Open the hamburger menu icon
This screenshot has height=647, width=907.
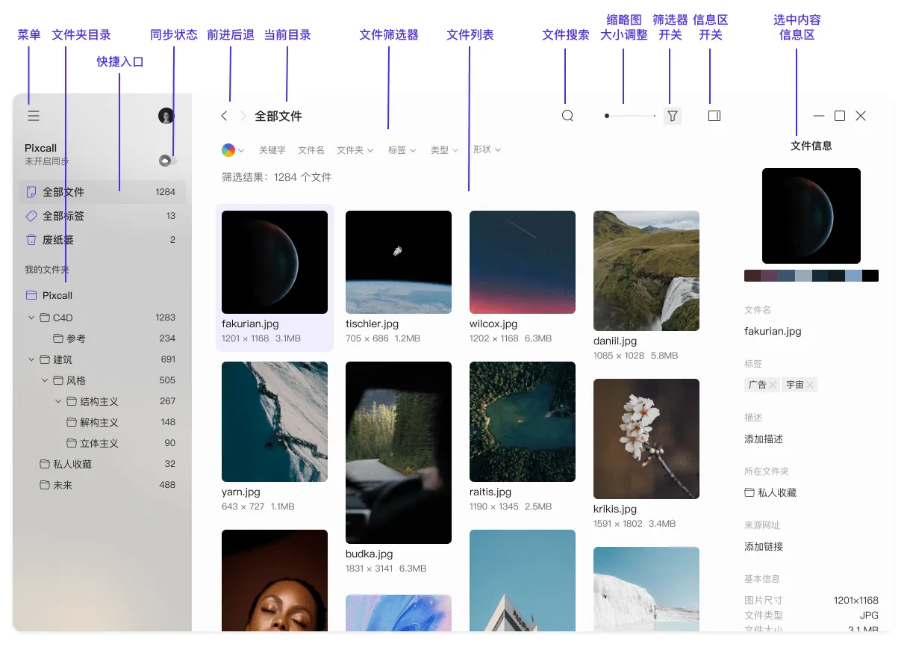[34, 116]
